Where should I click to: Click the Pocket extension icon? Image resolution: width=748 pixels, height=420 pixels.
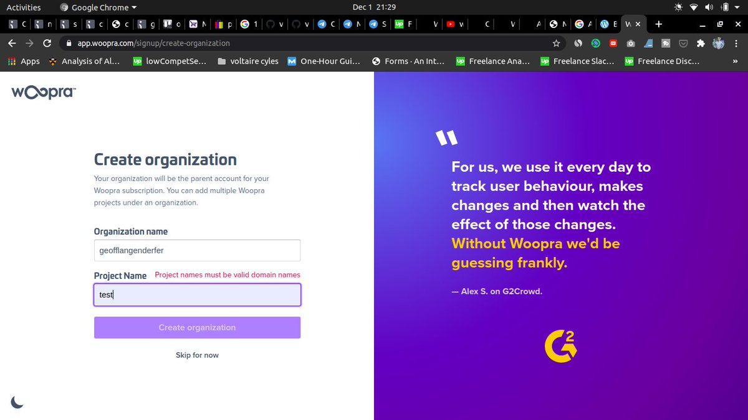[683, 44]
